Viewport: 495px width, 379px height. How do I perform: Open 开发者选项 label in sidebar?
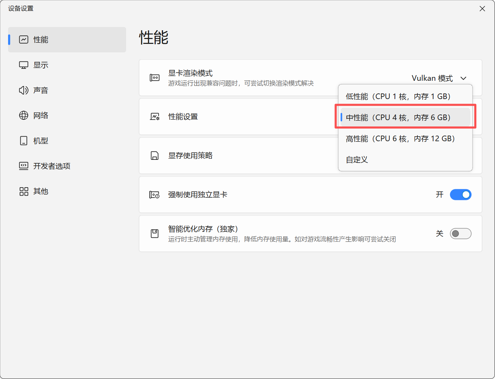tap(52, 166)
